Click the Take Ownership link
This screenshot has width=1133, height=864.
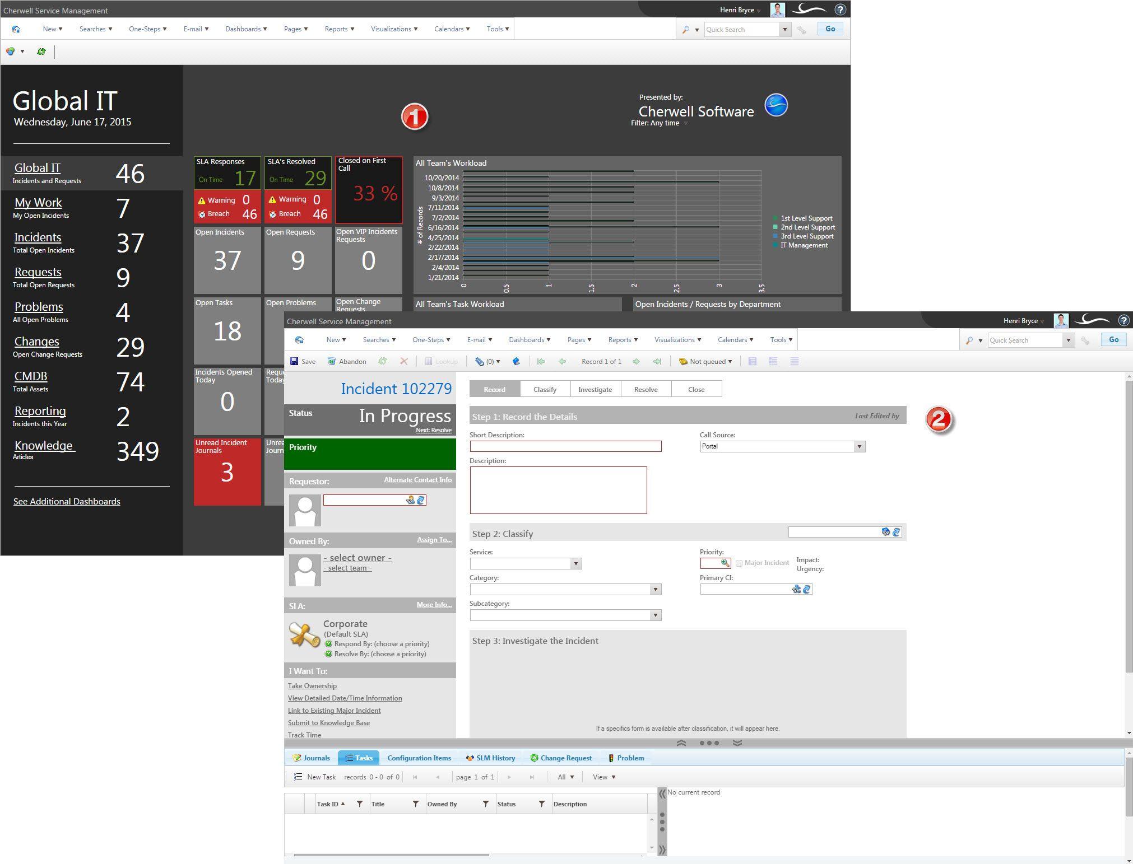coord(312,686)
